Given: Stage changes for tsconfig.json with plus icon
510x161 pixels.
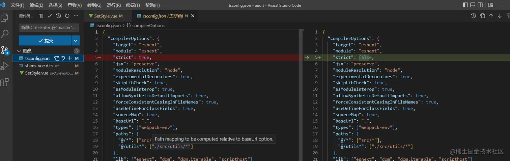Looking at the screenshot, I should [x=70, y=58].
